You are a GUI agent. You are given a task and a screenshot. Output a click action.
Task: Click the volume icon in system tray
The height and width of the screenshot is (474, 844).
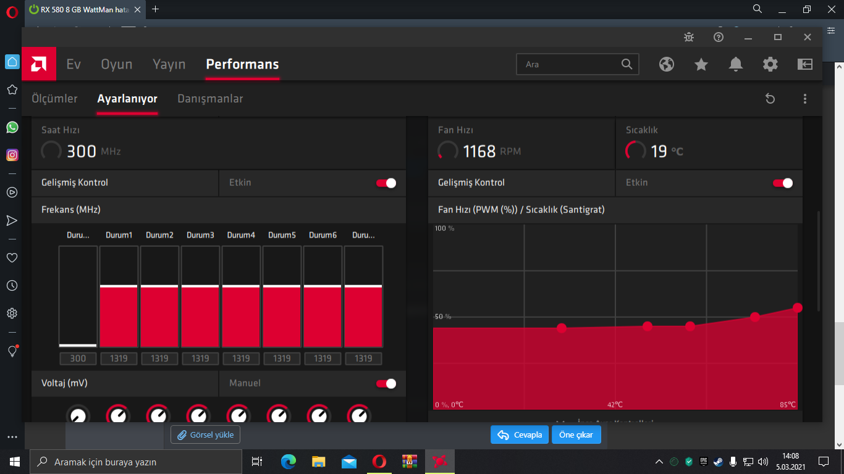pos(763,462)
